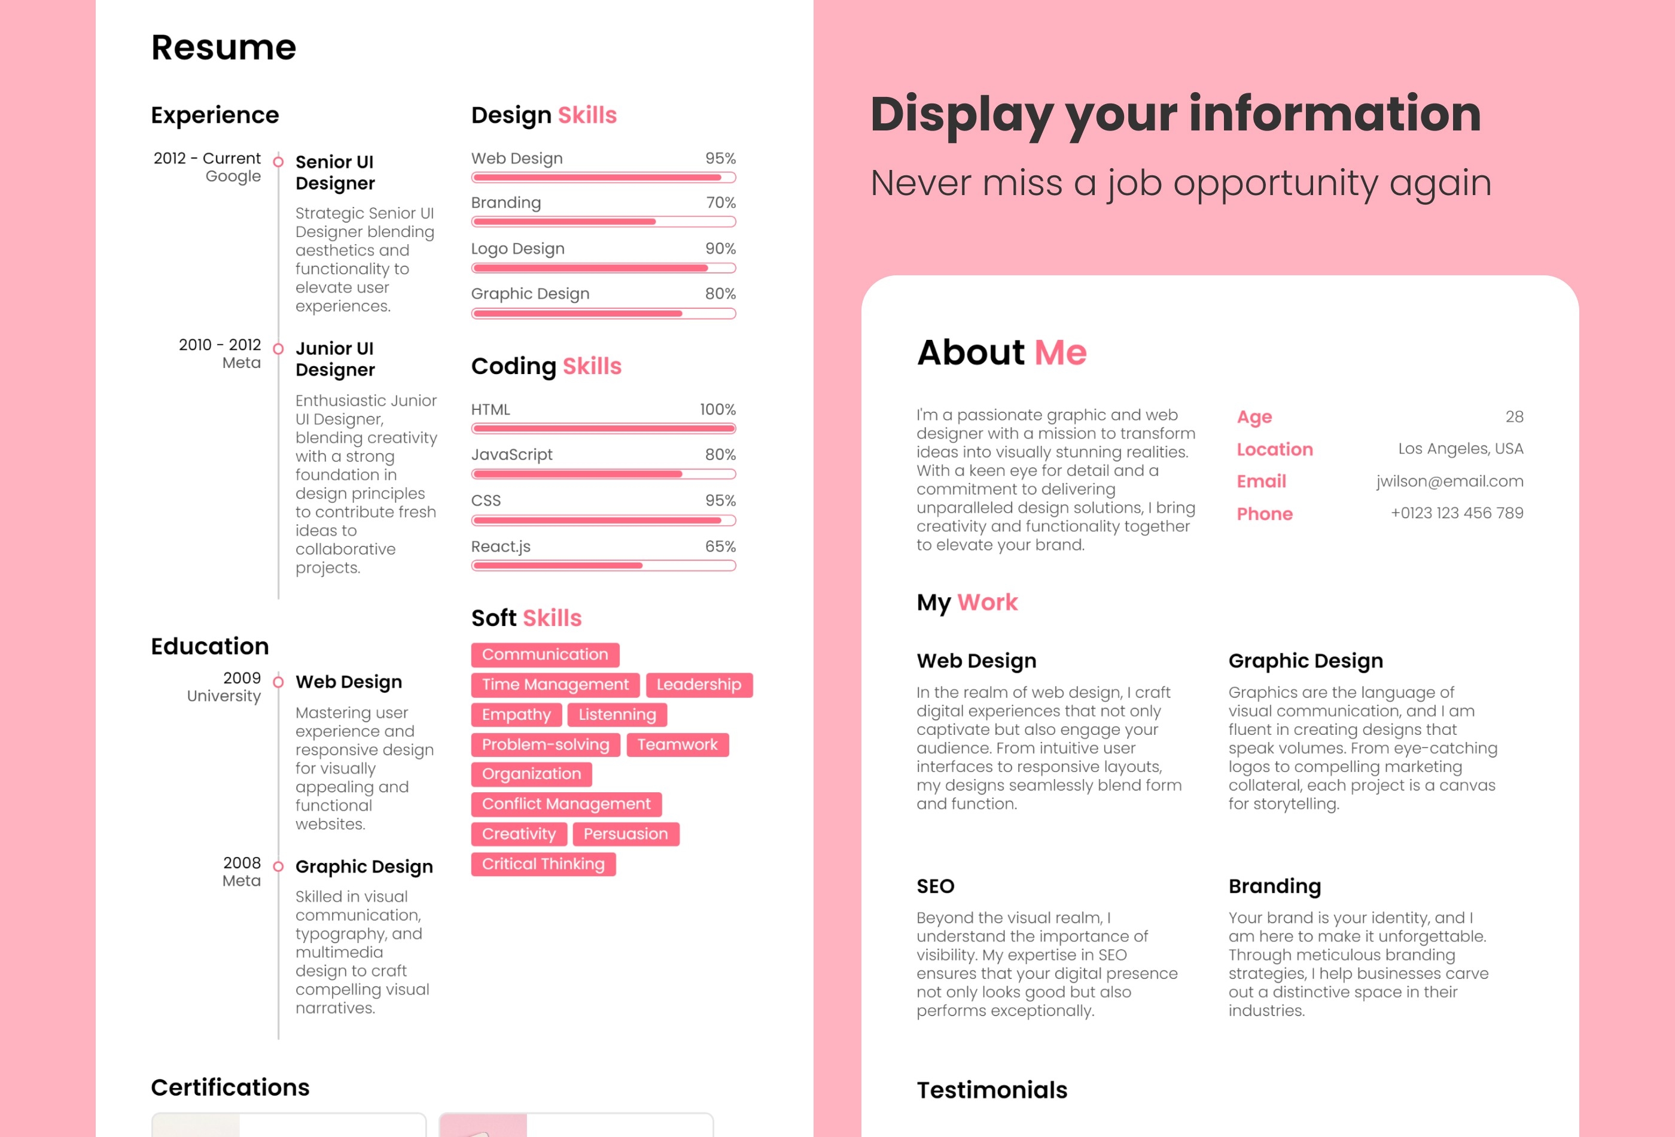This screenshot has width=1675, height=1137.
Task: Click the JavaScript skill progress bar
Action: (602, 475)
